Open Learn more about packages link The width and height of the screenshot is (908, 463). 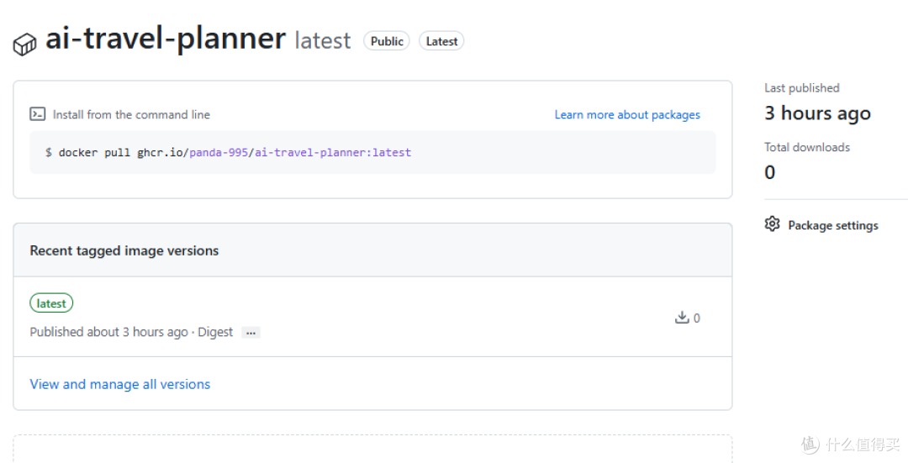click(627, 114)
